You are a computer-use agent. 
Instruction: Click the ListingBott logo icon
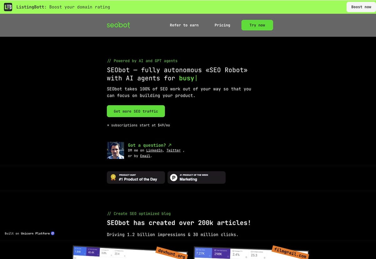[x=8, y=7]
